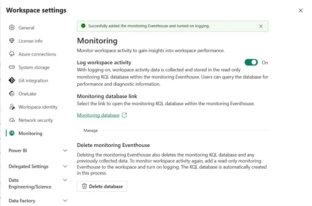Click the OneLake icon in sidebar
312x206 pixels.
click(12, 94)
